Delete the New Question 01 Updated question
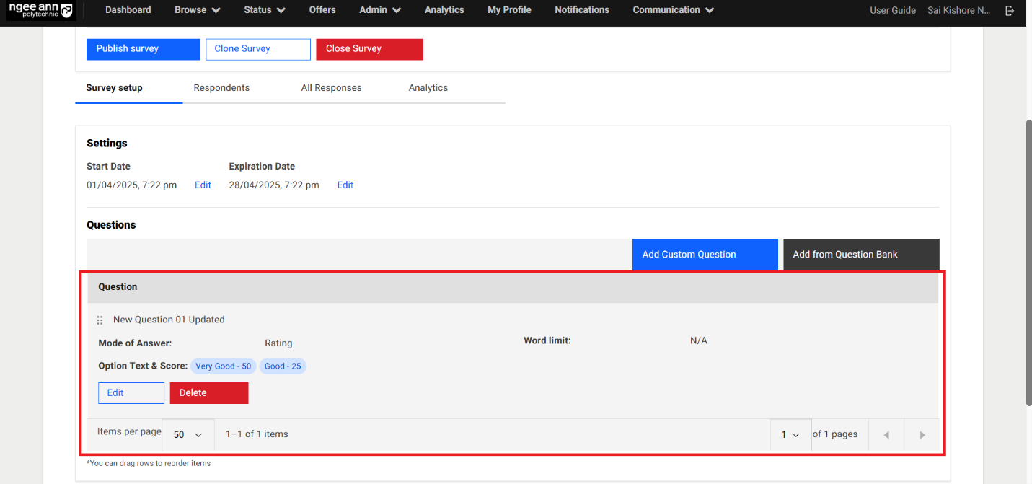The height and width of the screenshot is (484, 1032). coord(209,393)
